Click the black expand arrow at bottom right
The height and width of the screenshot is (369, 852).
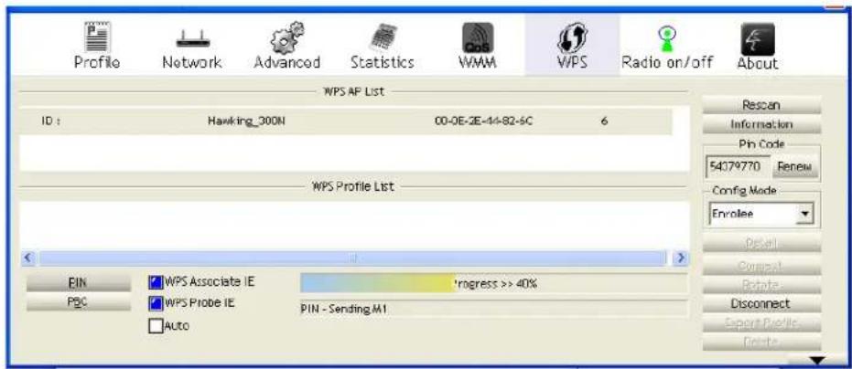pos(816,360)
